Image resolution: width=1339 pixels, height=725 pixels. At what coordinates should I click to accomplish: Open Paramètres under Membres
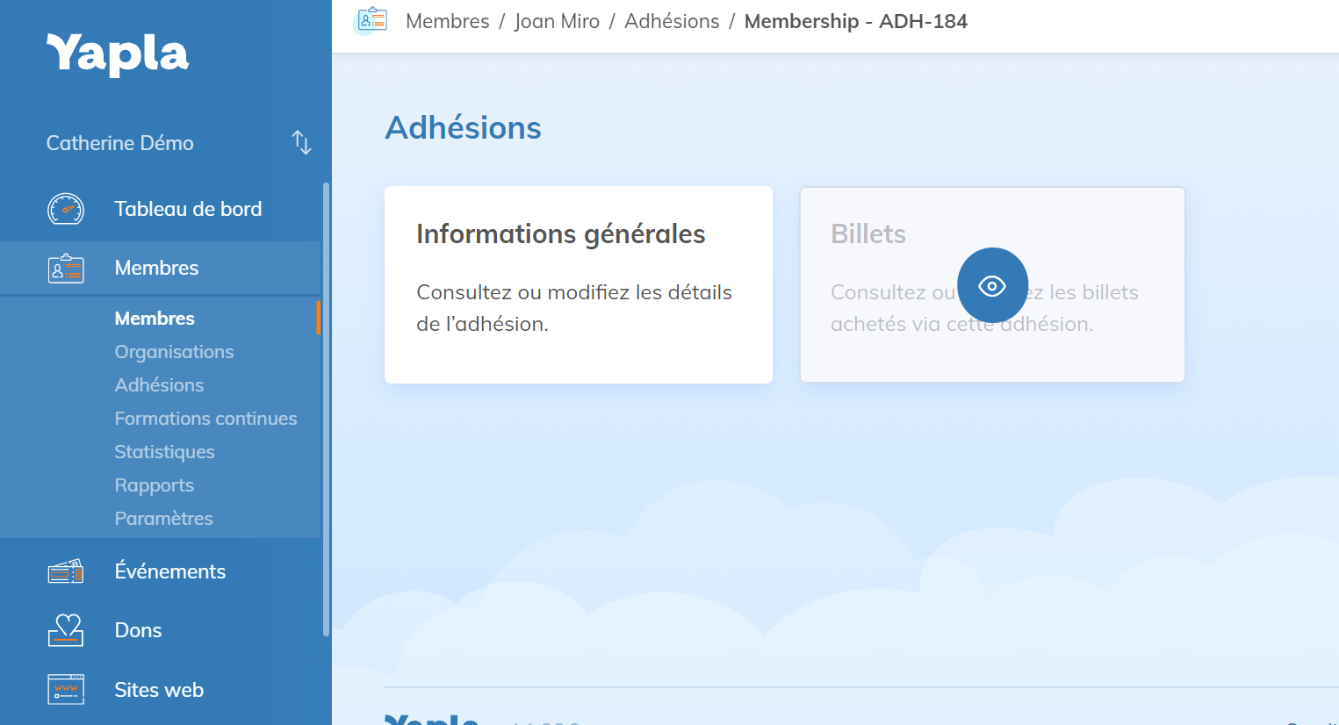coord(163,519)
